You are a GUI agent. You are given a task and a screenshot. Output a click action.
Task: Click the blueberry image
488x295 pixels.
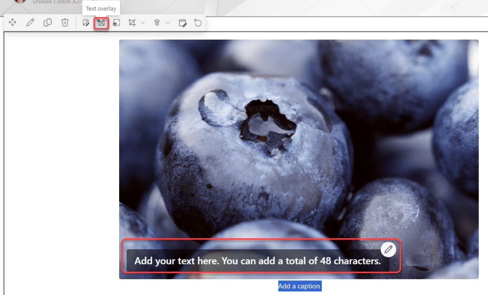pyautogui.click(x=298, y=143)
